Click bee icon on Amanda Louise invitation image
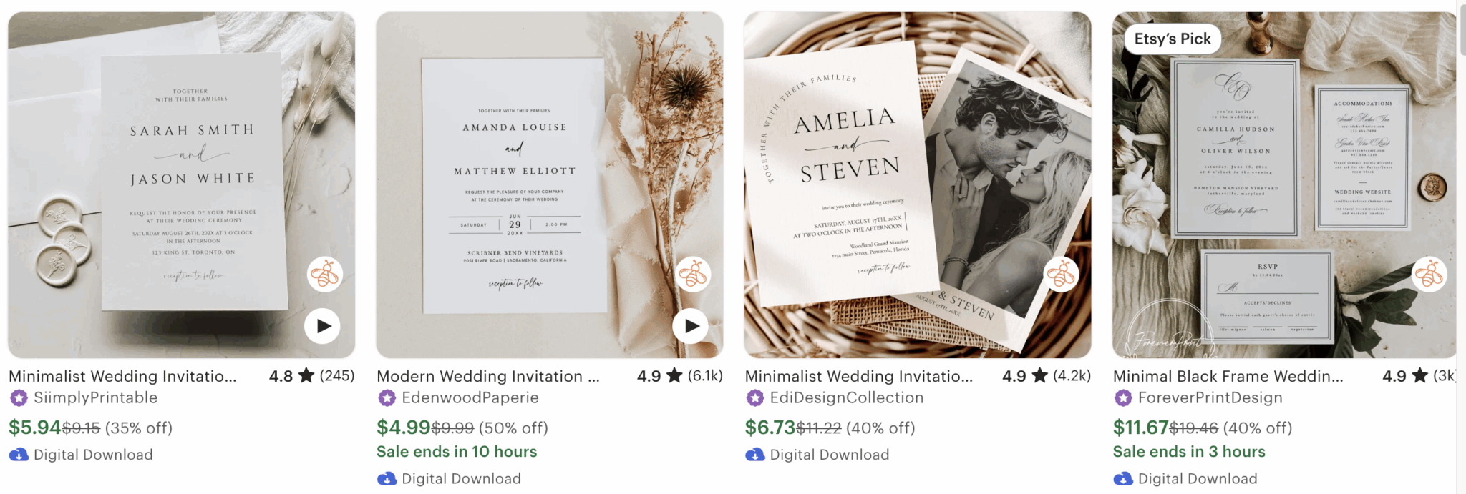The width and height of the screenshot is (1466, 494). tap(693, 275)
